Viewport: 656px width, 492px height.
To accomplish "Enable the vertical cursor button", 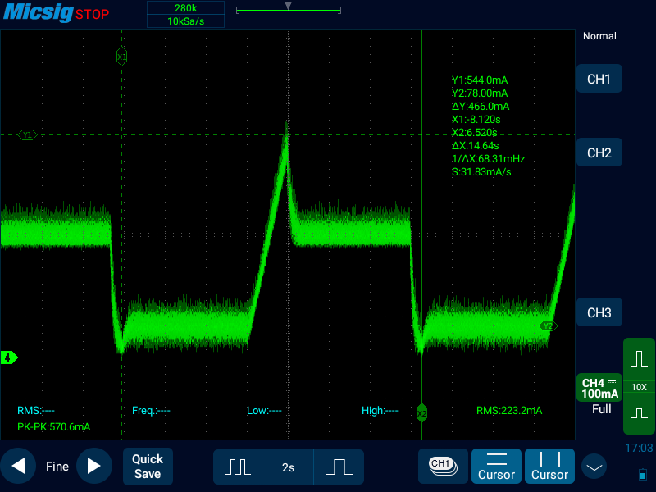I will pyautogui.click(x=549, y=466).
